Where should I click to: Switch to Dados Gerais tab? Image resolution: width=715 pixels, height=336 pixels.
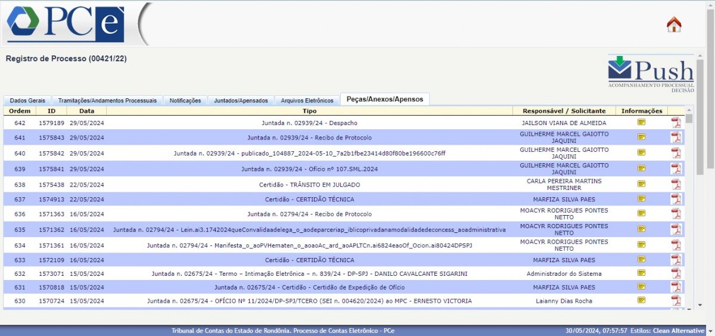point(27,101)
